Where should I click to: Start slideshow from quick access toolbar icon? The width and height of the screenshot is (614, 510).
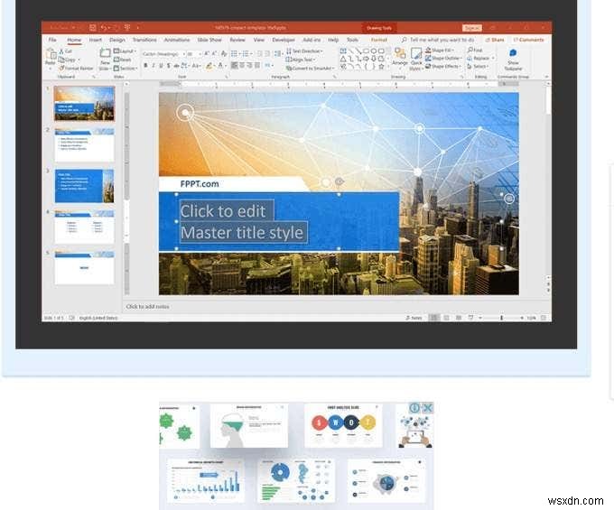point(127,27)
